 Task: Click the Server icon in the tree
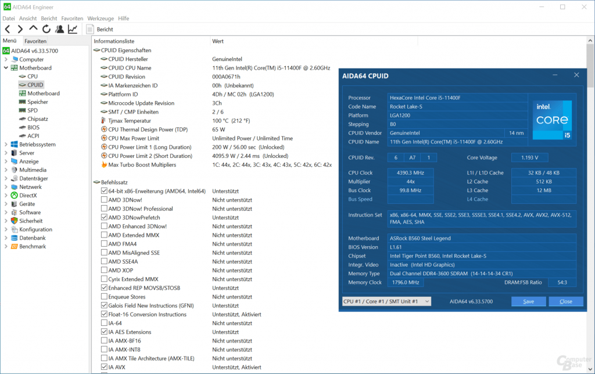click(15, 153)
